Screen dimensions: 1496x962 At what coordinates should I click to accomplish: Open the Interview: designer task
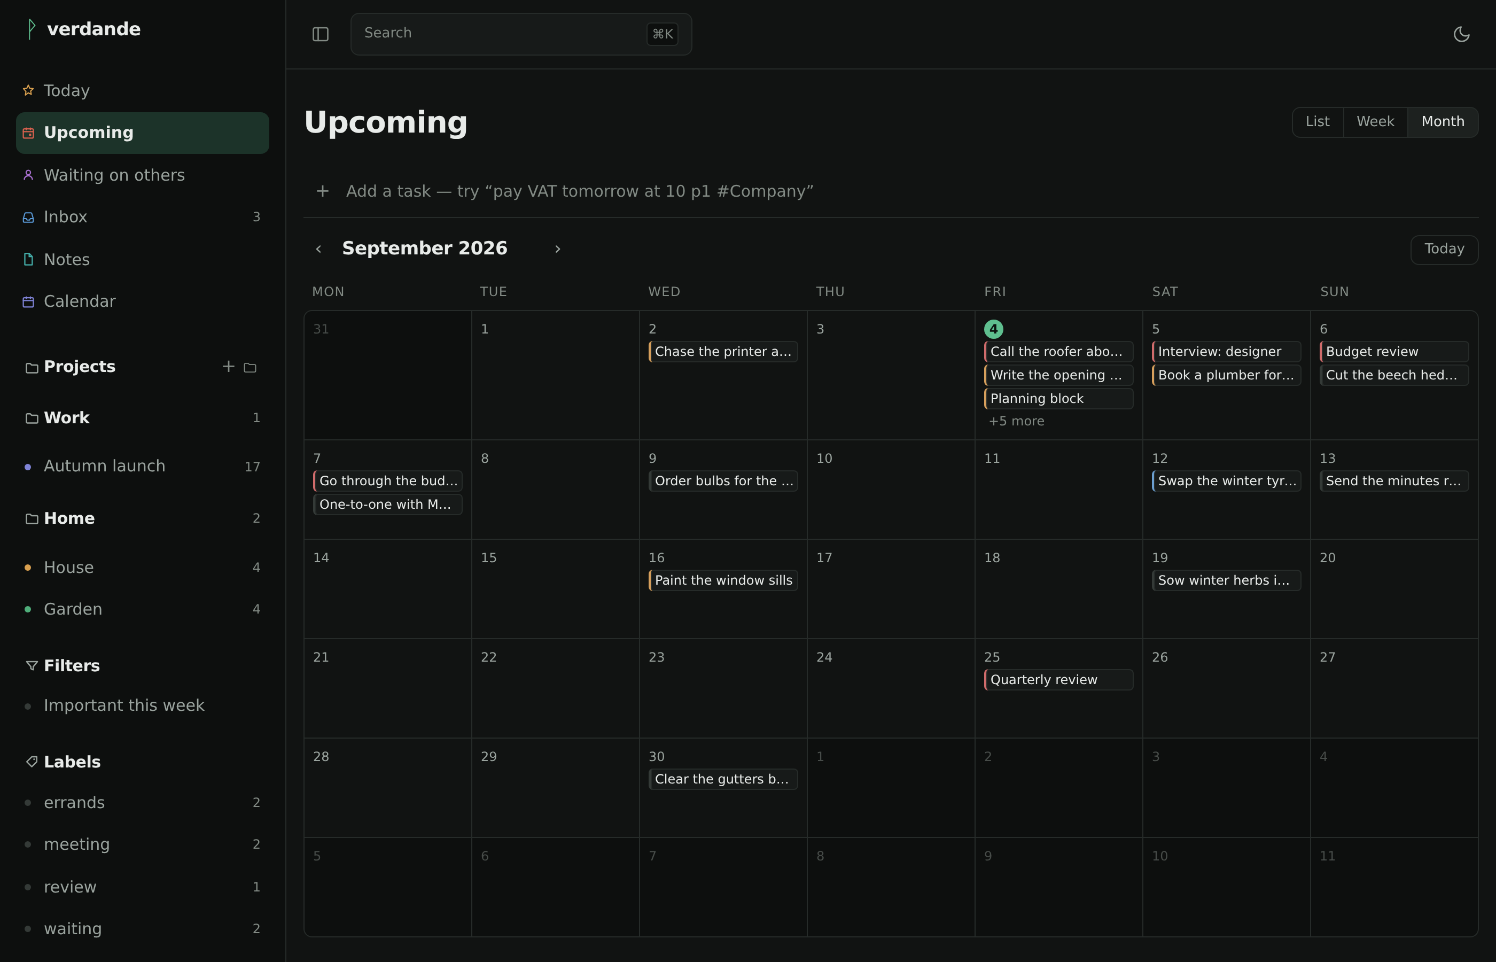coord(1226,352)
